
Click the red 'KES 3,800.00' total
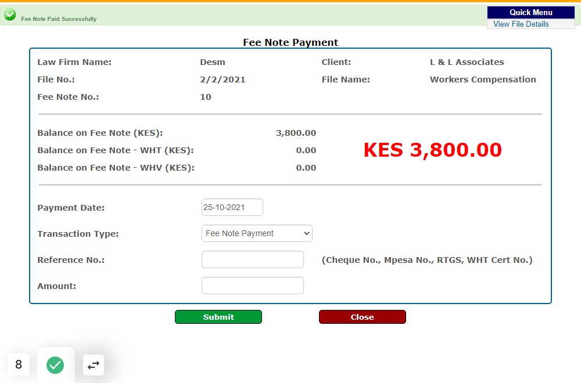click(x=432, y=150)
